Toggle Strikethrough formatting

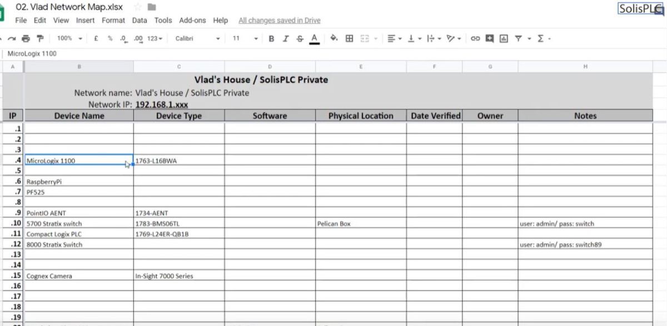(x=300, y=38)
